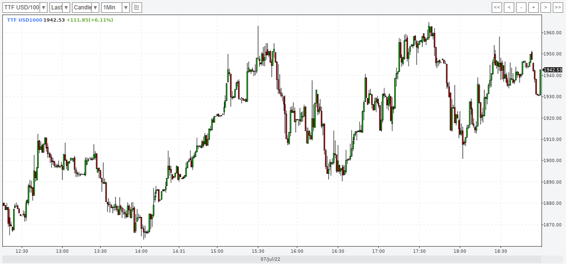The height and width of the screenshot is (264, 566).
Task: Step chart back with < button
Action: 509,8
